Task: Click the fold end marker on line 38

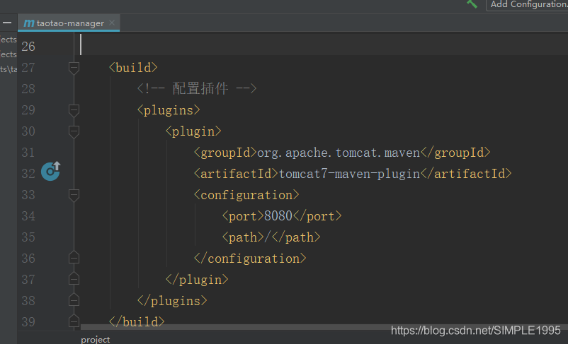Action: tap(74, 300)
